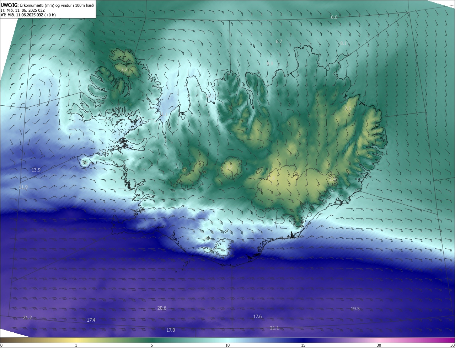The image size is (455, 348).
Task: Click the colour scale tick label 15
Action: click(303, 345)
